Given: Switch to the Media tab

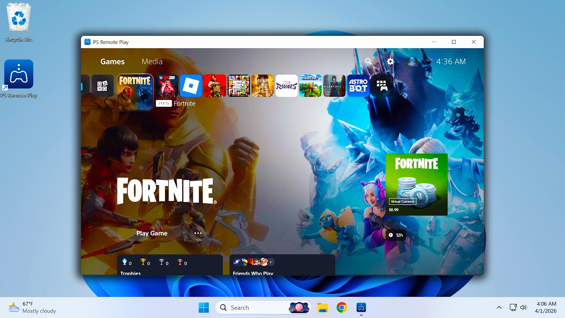Looking at the screenshot, I should [x=152, y=61].
